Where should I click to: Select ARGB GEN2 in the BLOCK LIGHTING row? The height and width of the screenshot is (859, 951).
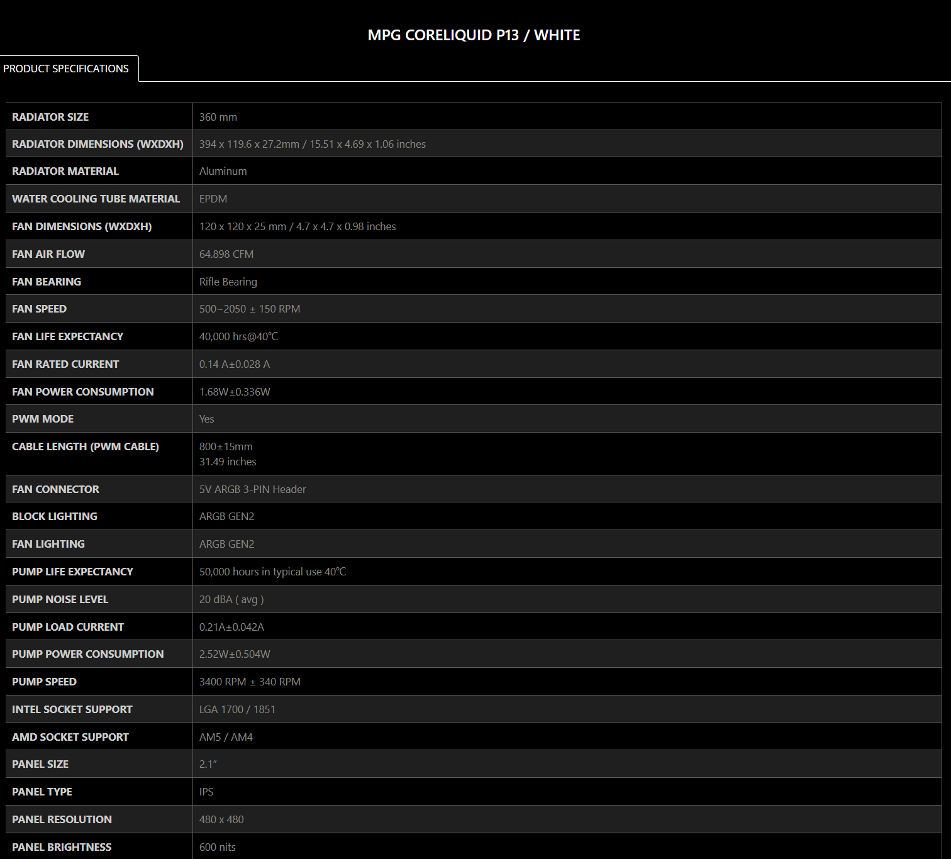tap(227, 516)
